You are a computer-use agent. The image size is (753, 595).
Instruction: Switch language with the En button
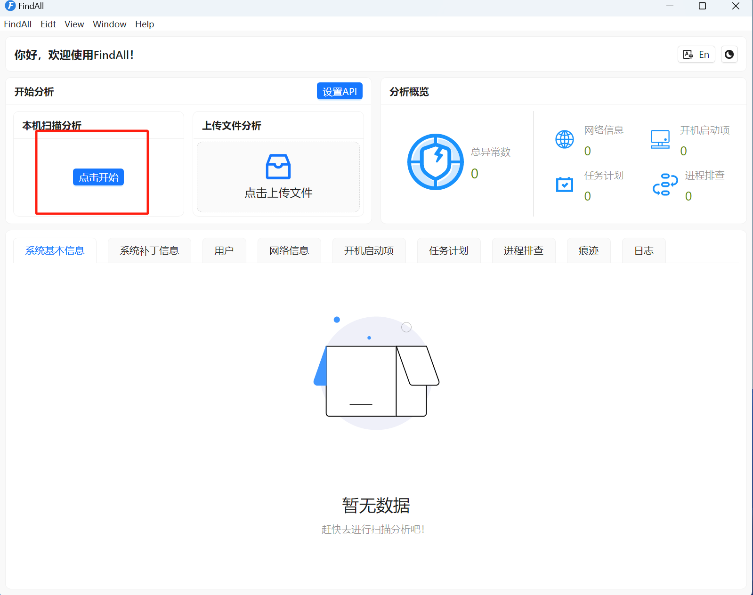tap(696, 55)
